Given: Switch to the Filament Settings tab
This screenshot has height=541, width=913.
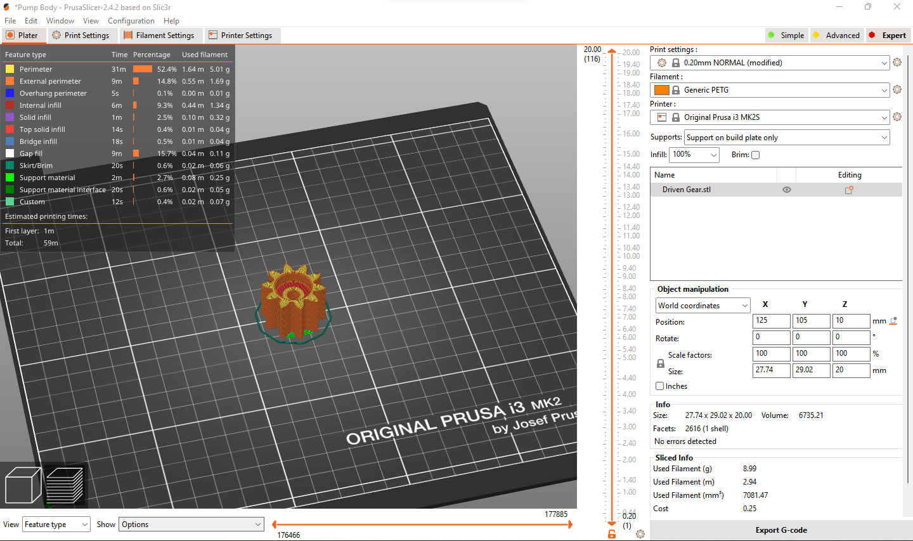Looking at the screenshot, I should [159, 36].
